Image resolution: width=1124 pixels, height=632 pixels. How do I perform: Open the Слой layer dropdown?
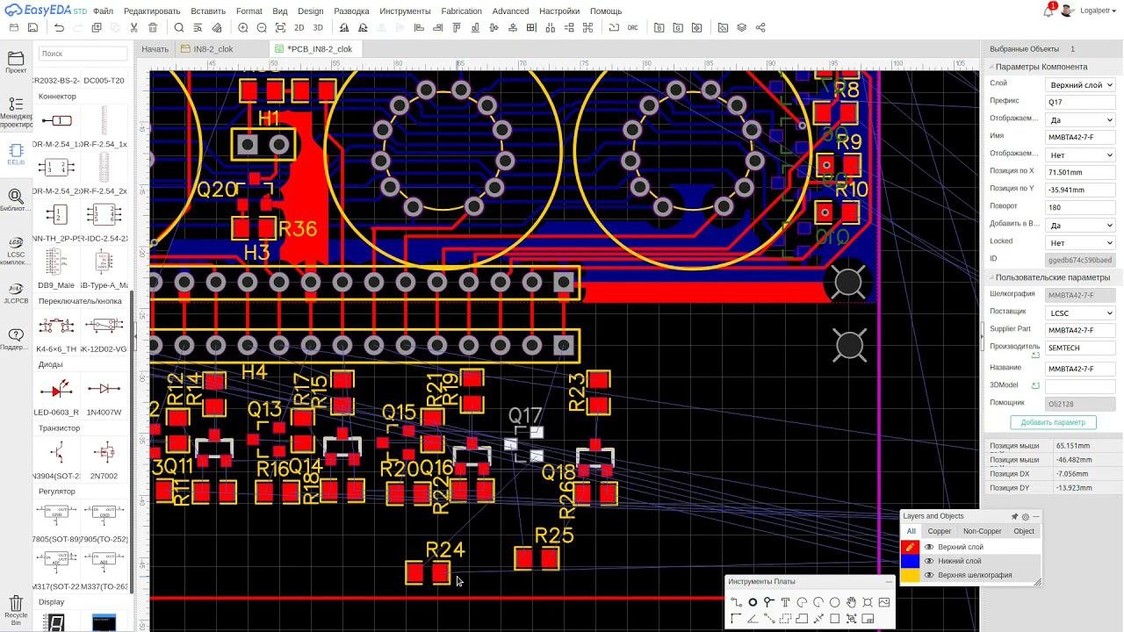1080,85
